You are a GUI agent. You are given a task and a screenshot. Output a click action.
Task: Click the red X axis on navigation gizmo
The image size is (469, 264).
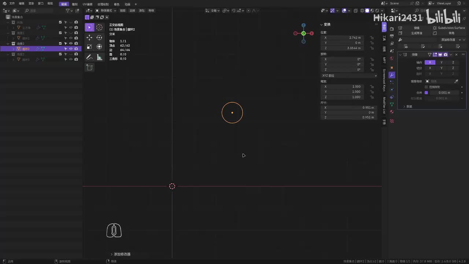coord(311,33)
